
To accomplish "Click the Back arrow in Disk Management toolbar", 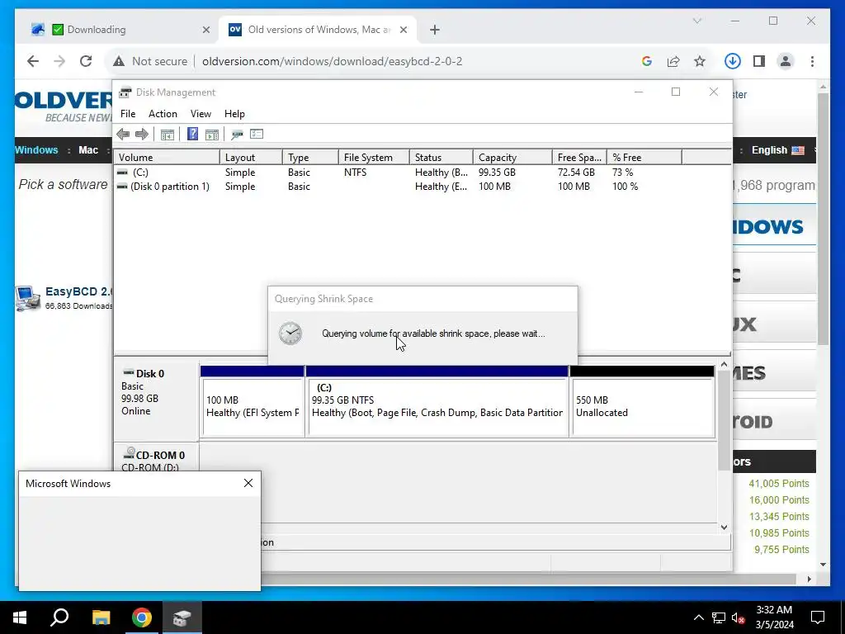I will tap(123, 135).
